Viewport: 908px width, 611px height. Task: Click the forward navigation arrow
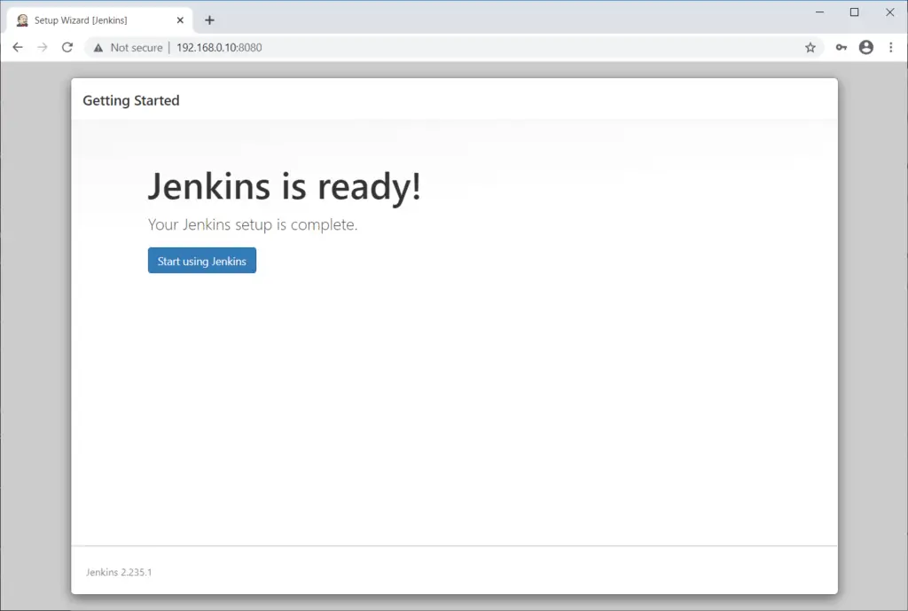tap(43, 47)
